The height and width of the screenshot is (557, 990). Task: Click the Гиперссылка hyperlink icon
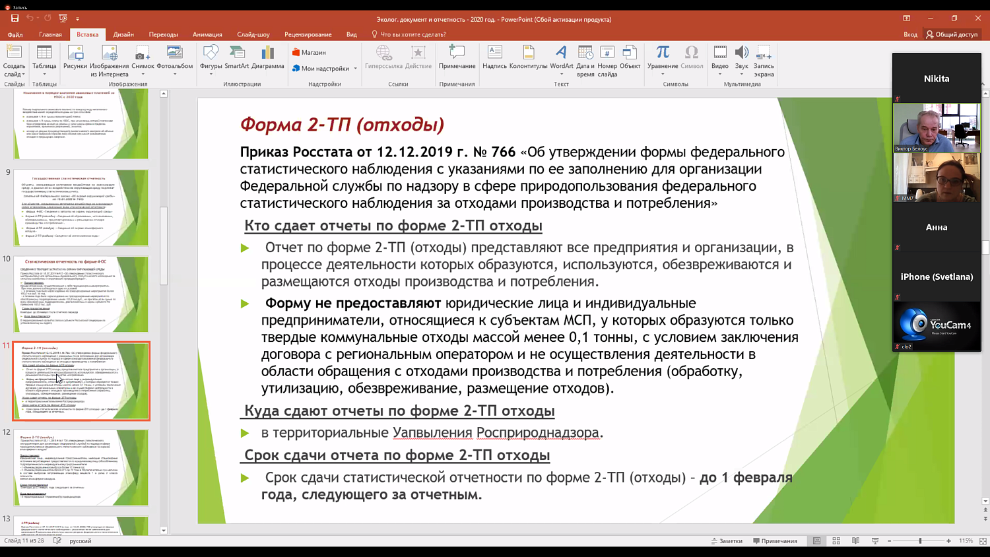click(x=383, y=53)
